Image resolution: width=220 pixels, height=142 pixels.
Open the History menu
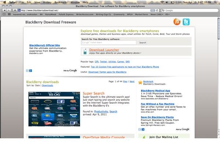[x=47, y=2]
